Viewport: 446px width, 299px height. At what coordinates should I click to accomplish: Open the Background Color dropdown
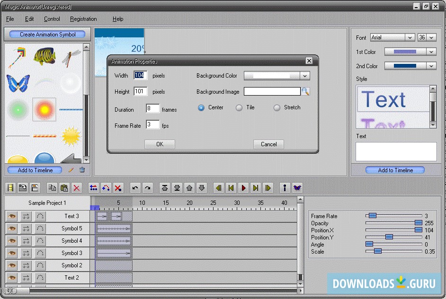[x=305, y=76]
